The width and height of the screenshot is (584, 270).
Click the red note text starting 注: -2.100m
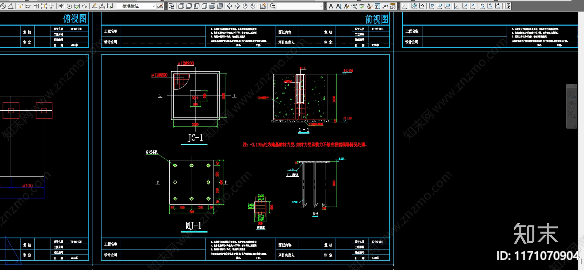(305, 145)
